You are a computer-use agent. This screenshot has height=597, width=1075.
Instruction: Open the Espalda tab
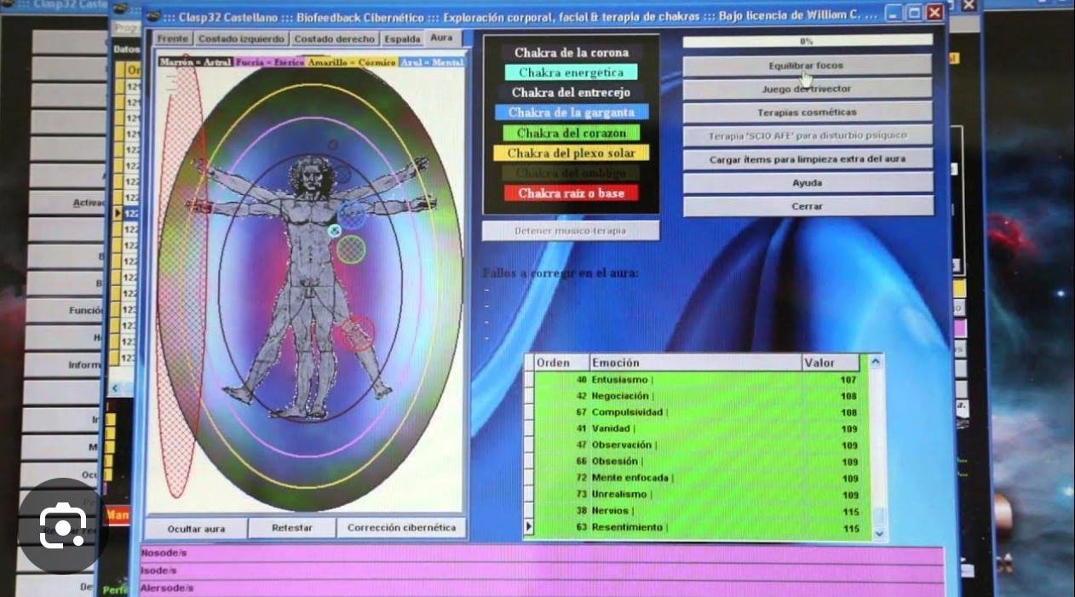click(x=402, y=39)
